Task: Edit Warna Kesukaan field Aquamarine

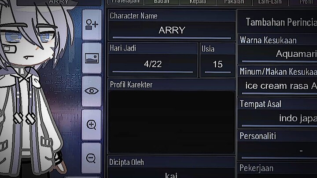Action: coord(278,54)
